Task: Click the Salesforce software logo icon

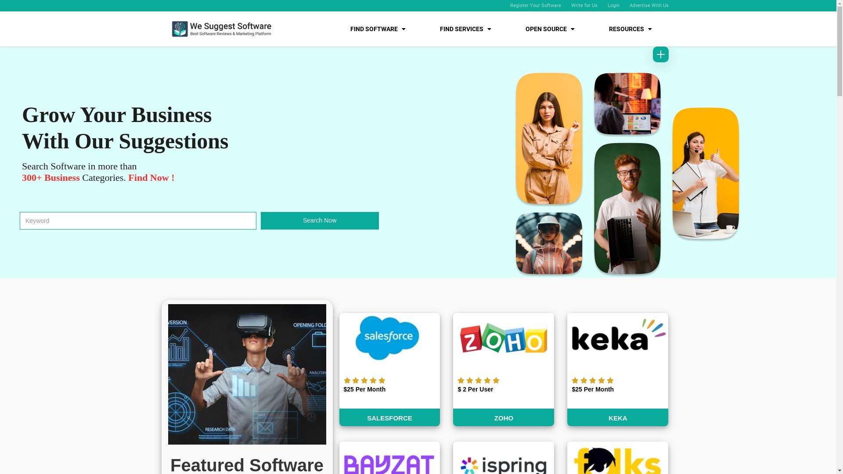Action: 389,338
